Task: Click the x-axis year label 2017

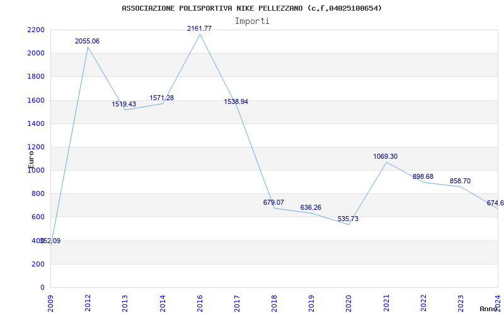Action: coord(238,304)
